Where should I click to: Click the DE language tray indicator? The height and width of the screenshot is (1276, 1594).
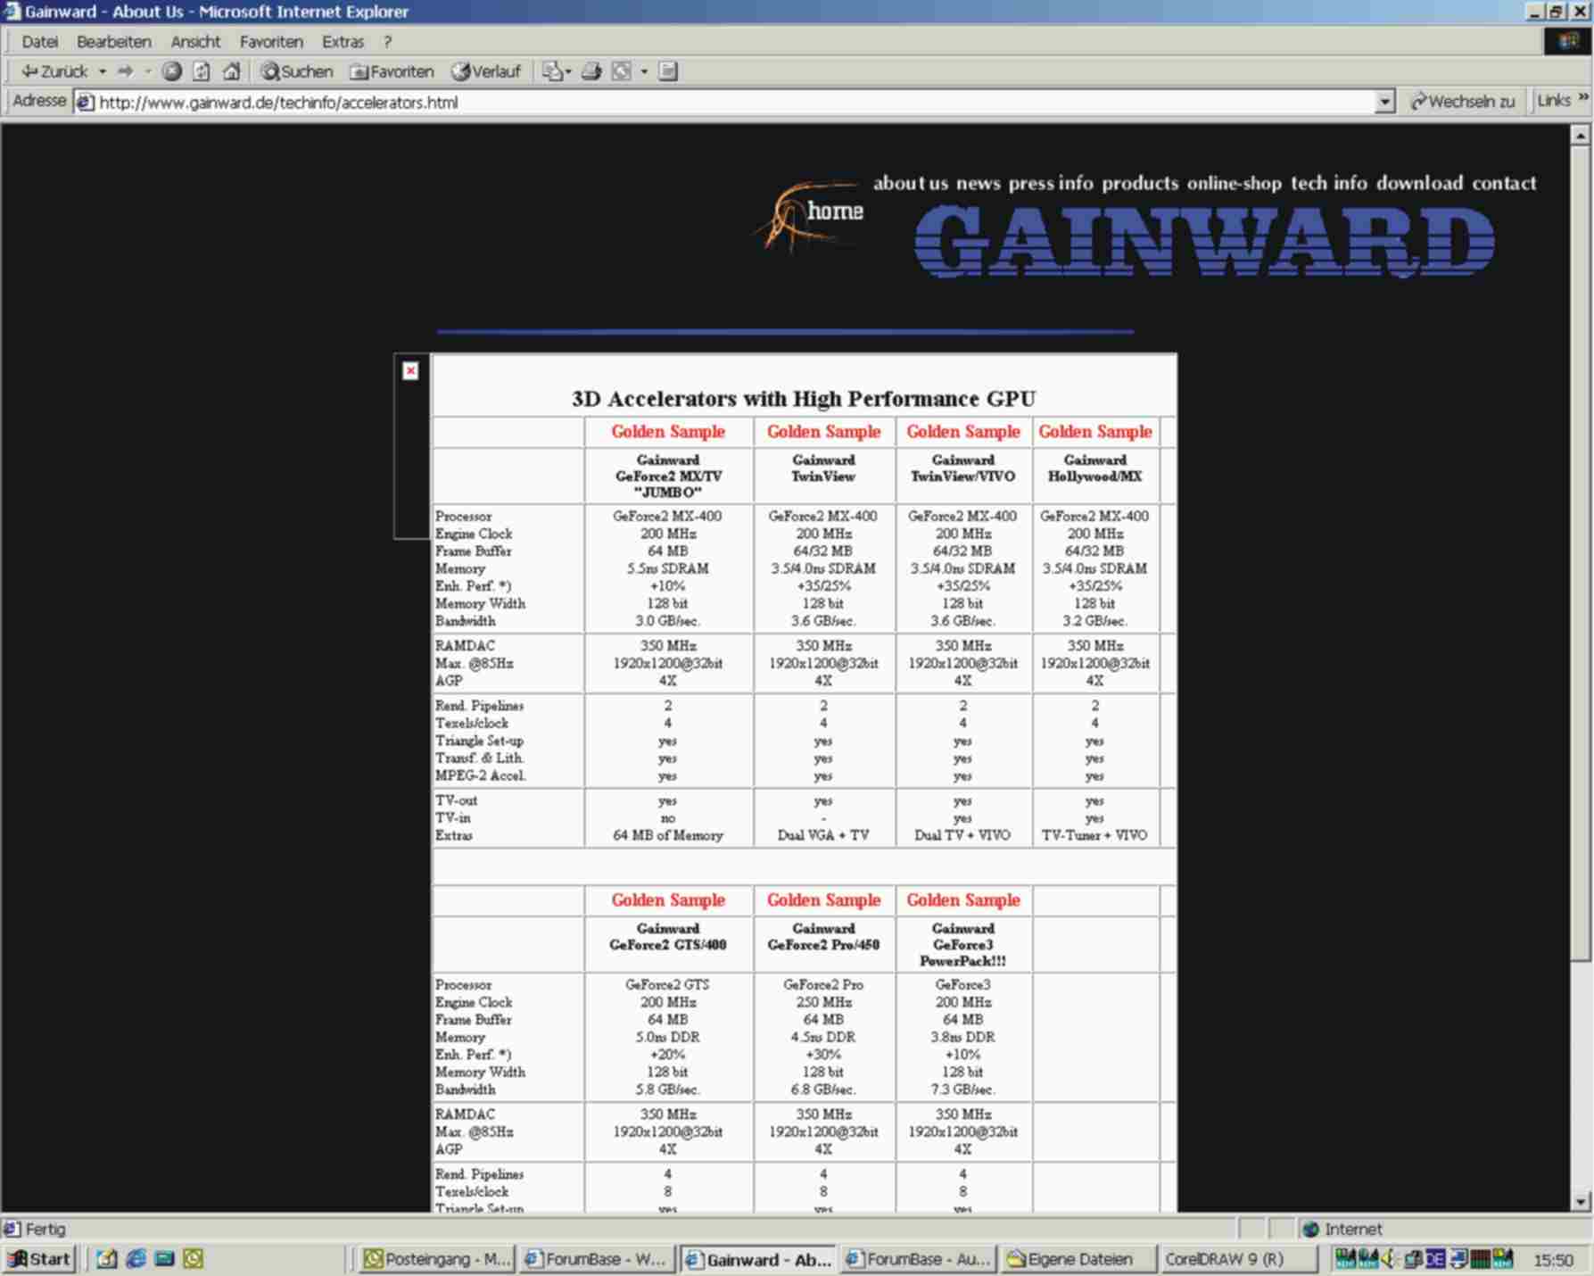click(x=1435, y=1259)
